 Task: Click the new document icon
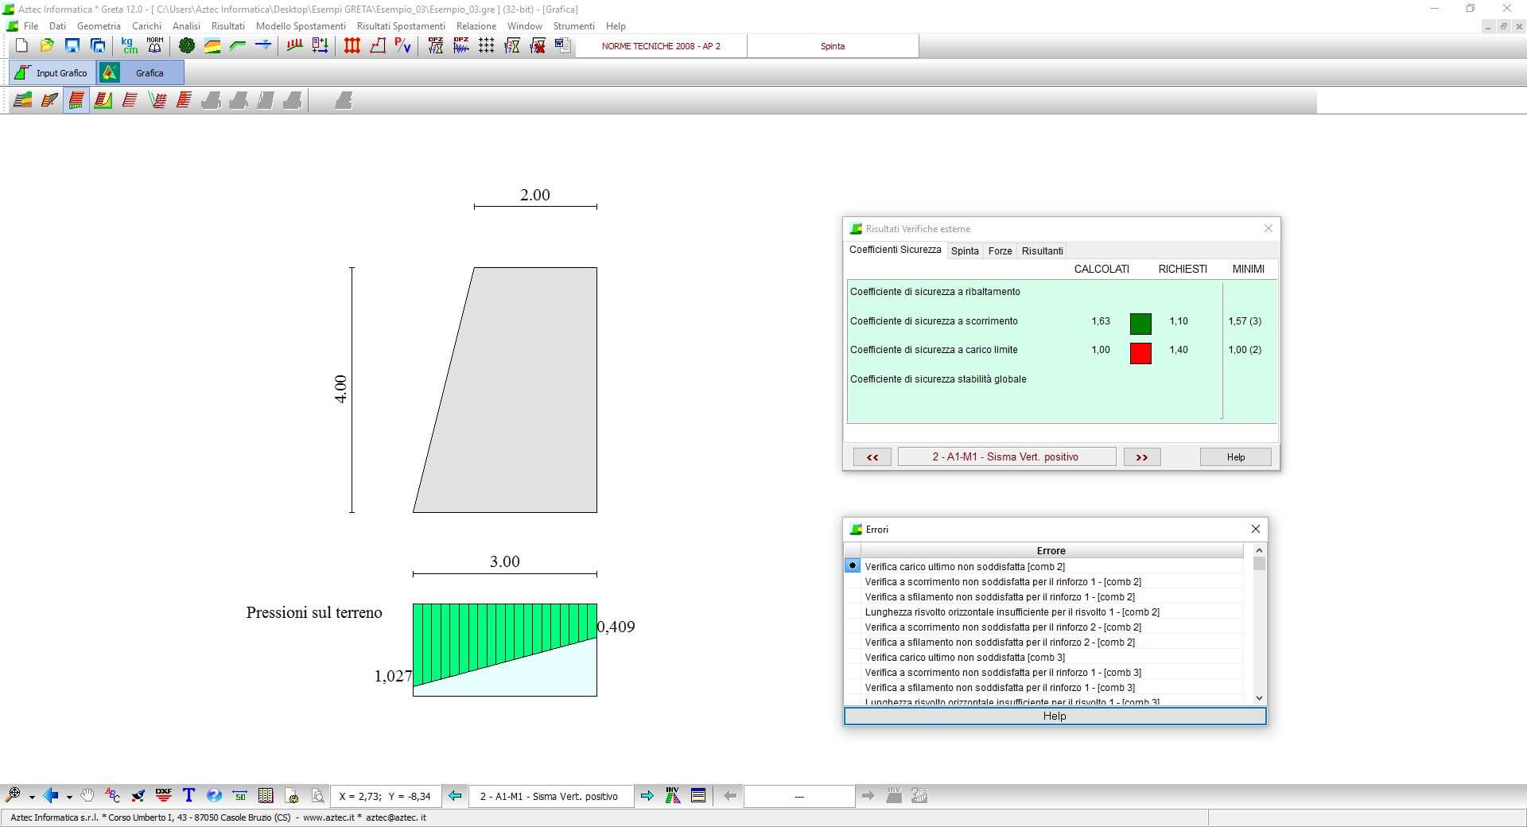pyautogui.click(x=21, y=46)
